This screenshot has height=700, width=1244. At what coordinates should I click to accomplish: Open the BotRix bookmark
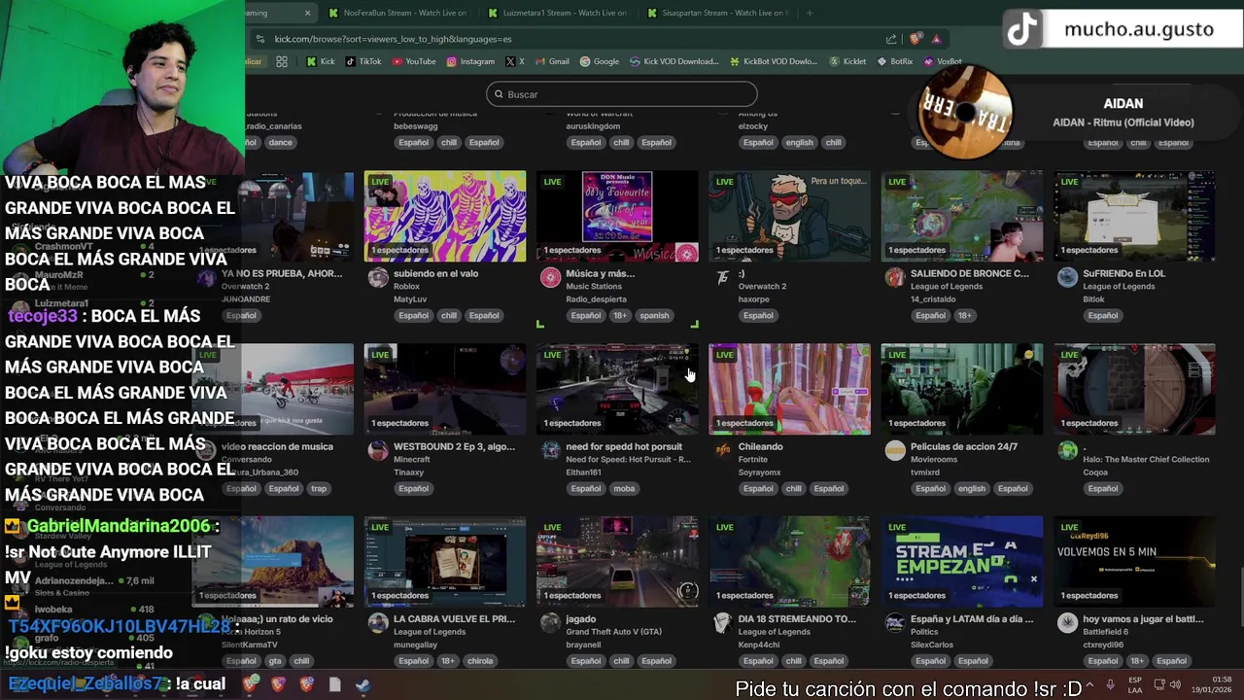click(x=895, y=61)
